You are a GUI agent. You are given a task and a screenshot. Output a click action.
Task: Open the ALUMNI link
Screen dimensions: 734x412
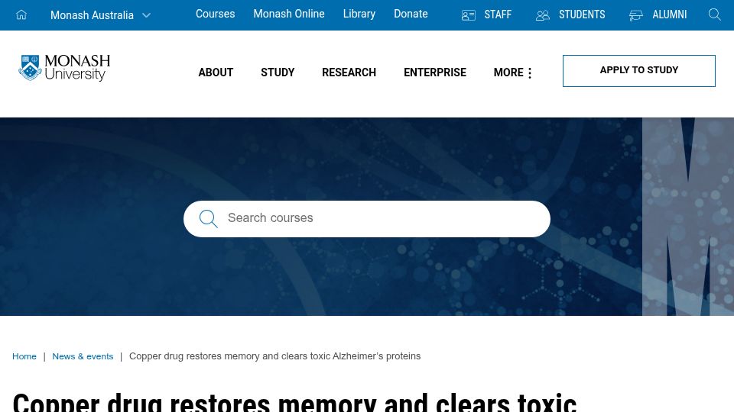(670, 15)
